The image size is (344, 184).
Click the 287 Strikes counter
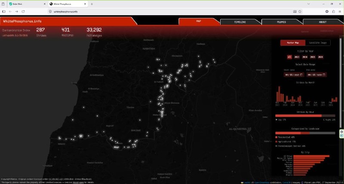[41, 32]
